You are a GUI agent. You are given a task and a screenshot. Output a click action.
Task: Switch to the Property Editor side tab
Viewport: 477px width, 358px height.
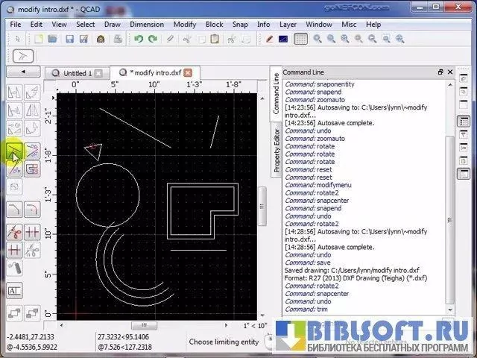coord(277,150)
